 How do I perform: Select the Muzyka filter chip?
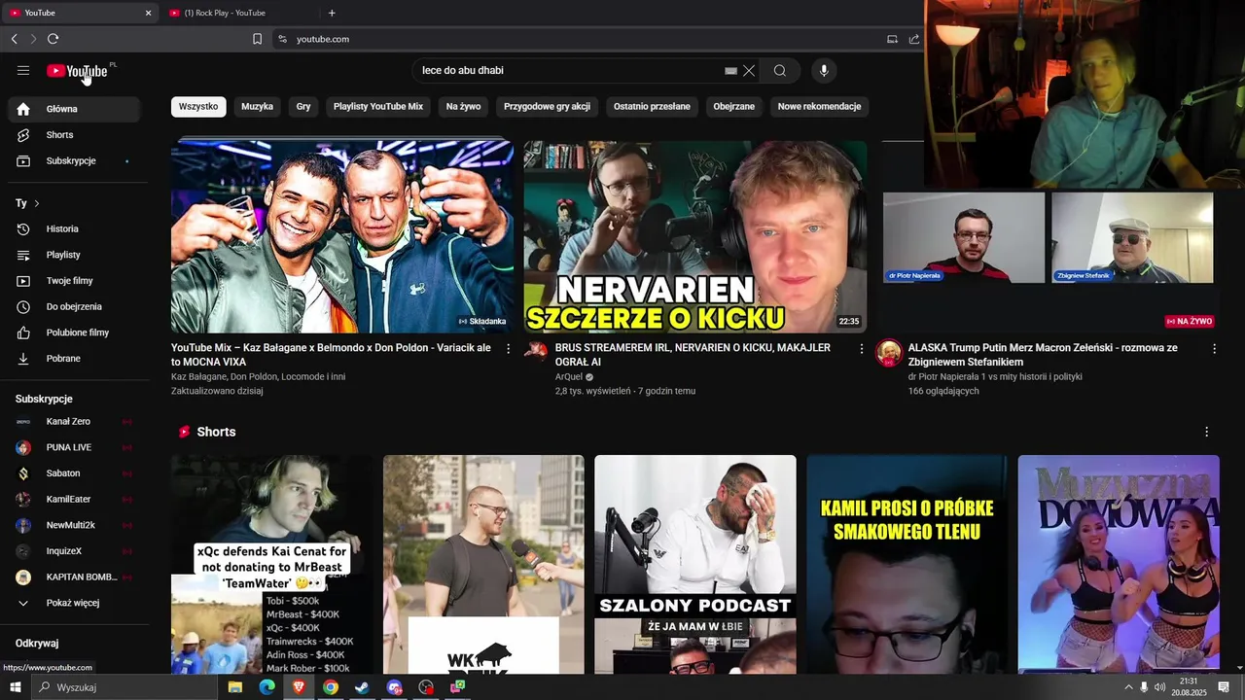pyautogui.click(x=258, y=107)
